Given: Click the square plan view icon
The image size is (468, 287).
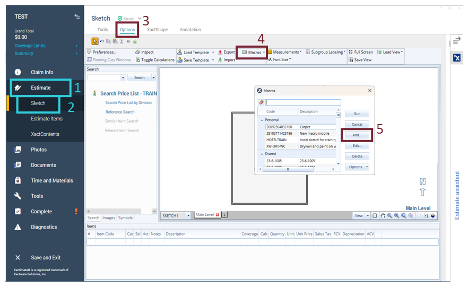Looking at the screenshot, I should 375,216.
